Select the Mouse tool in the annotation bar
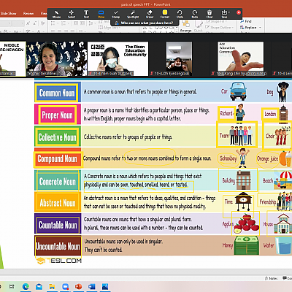 [56, 14]
